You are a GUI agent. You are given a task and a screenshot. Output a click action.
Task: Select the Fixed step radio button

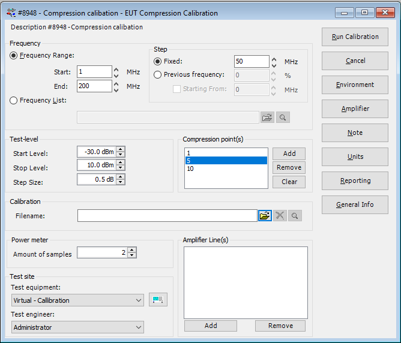158,61
